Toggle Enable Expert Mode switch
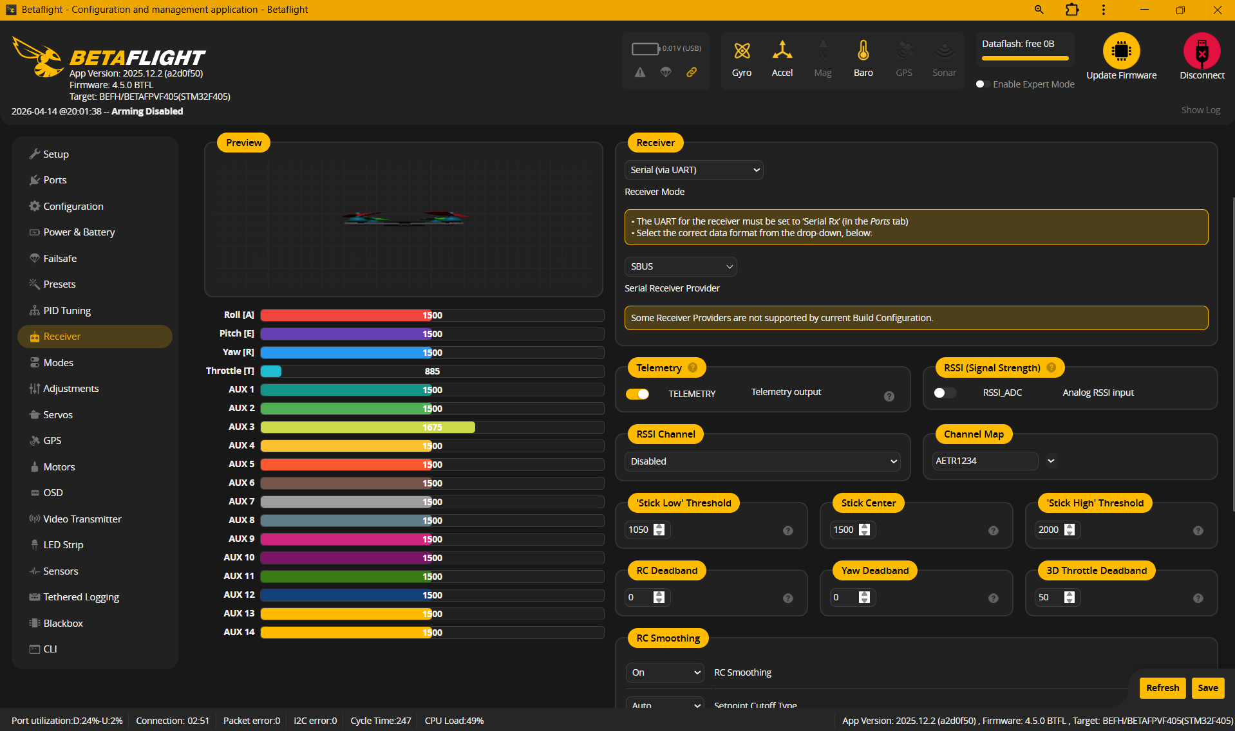The image size is (1235, 731). [983, 84]
